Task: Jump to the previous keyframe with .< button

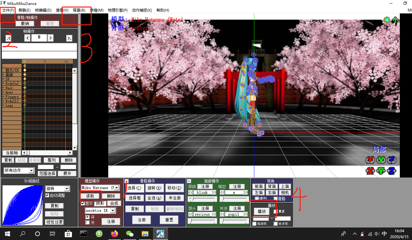Action: point(8,38)
